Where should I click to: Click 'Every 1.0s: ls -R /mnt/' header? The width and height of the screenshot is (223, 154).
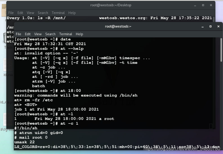(36, 18)
